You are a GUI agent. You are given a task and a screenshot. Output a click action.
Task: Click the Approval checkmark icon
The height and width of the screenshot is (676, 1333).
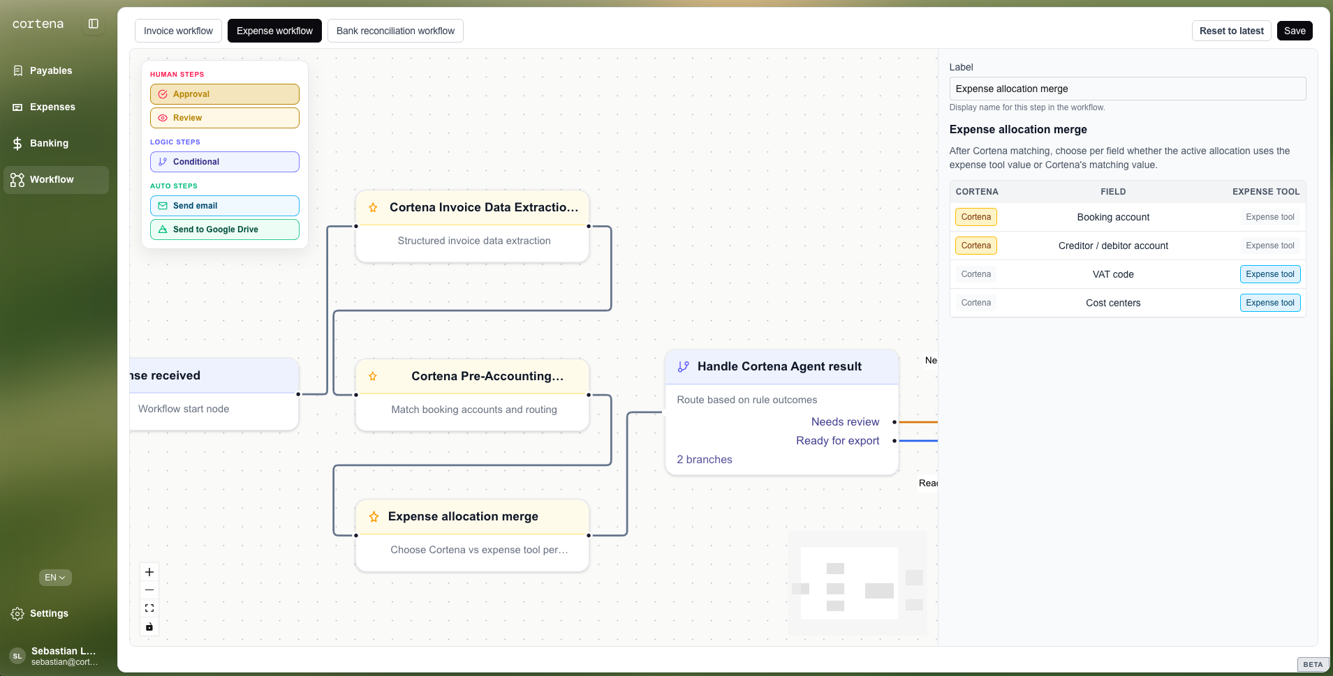pyautogui.click(x=163, y=94)
